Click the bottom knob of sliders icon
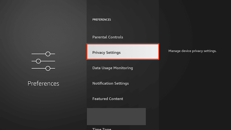Viewport: 231px width, 130px height. click(x=48, y=68)
